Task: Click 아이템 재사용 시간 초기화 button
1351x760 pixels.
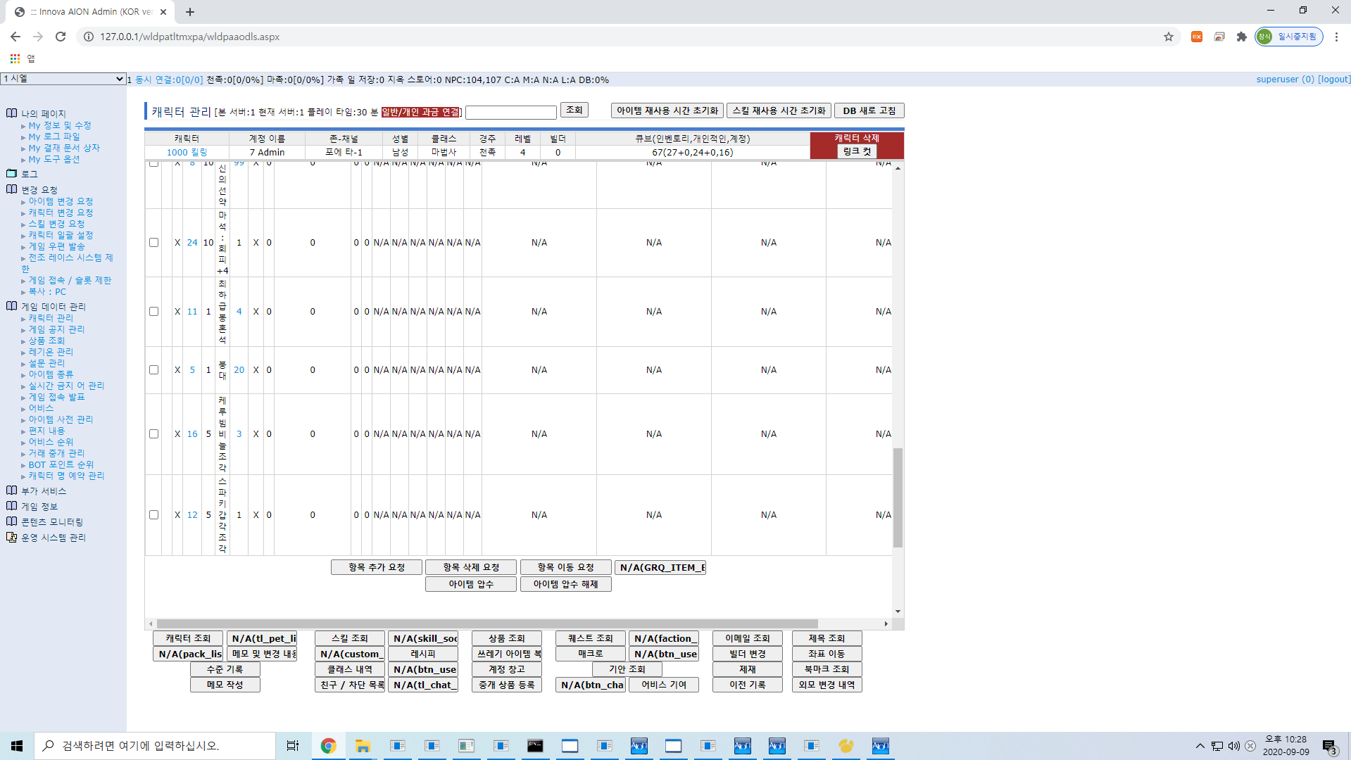Action: point(667,110)
